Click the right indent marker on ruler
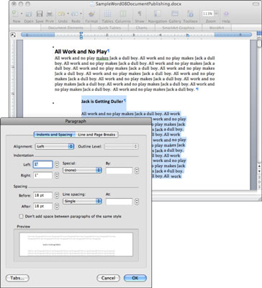 [188, 36]
